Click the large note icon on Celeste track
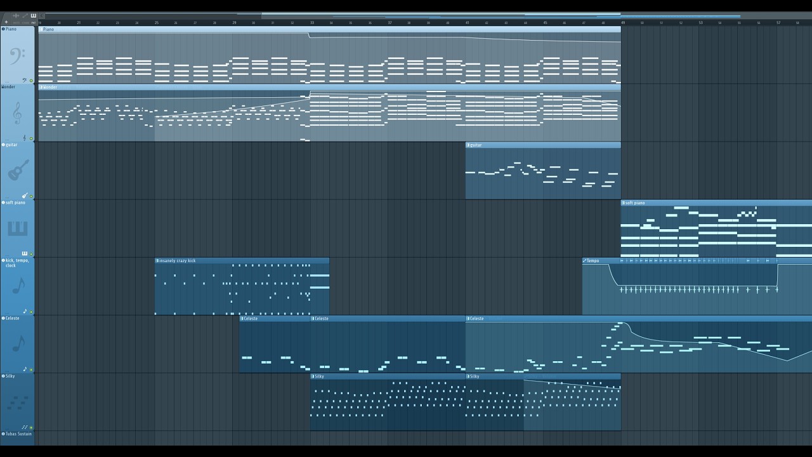Screen dimensions: 812x457 (18, 343)
